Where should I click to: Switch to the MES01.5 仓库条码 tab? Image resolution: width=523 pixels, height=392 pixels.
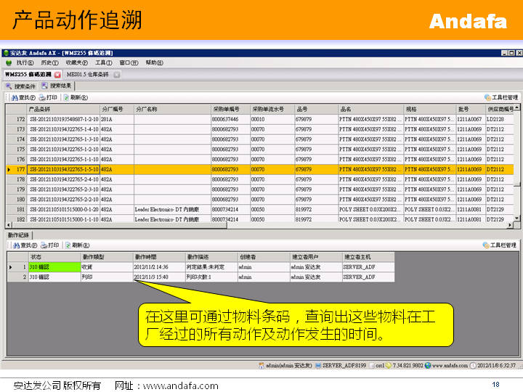pos(86,74)
